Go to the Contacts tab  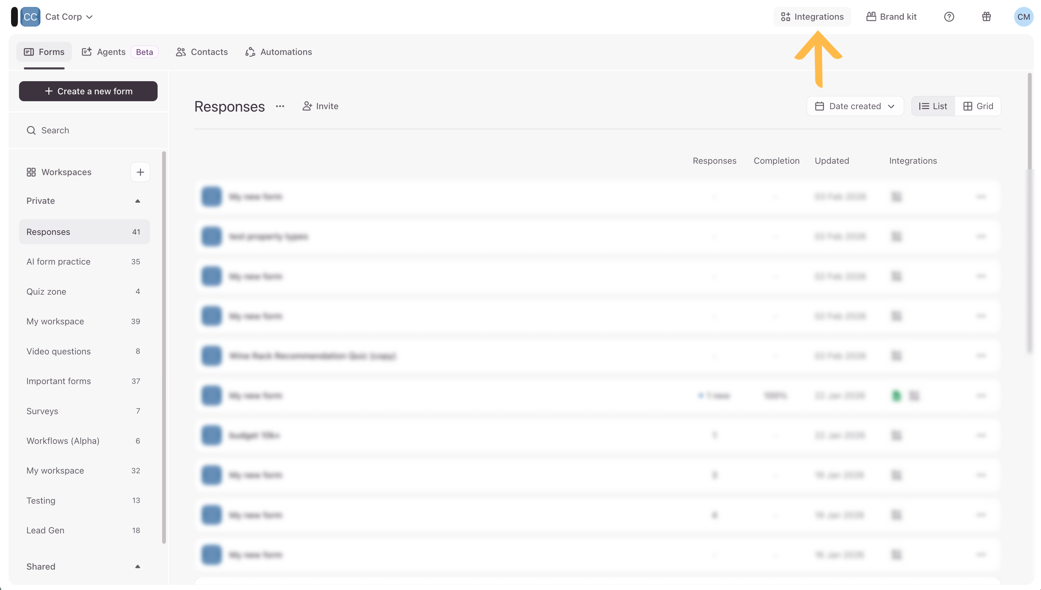[x=202, y=52]
